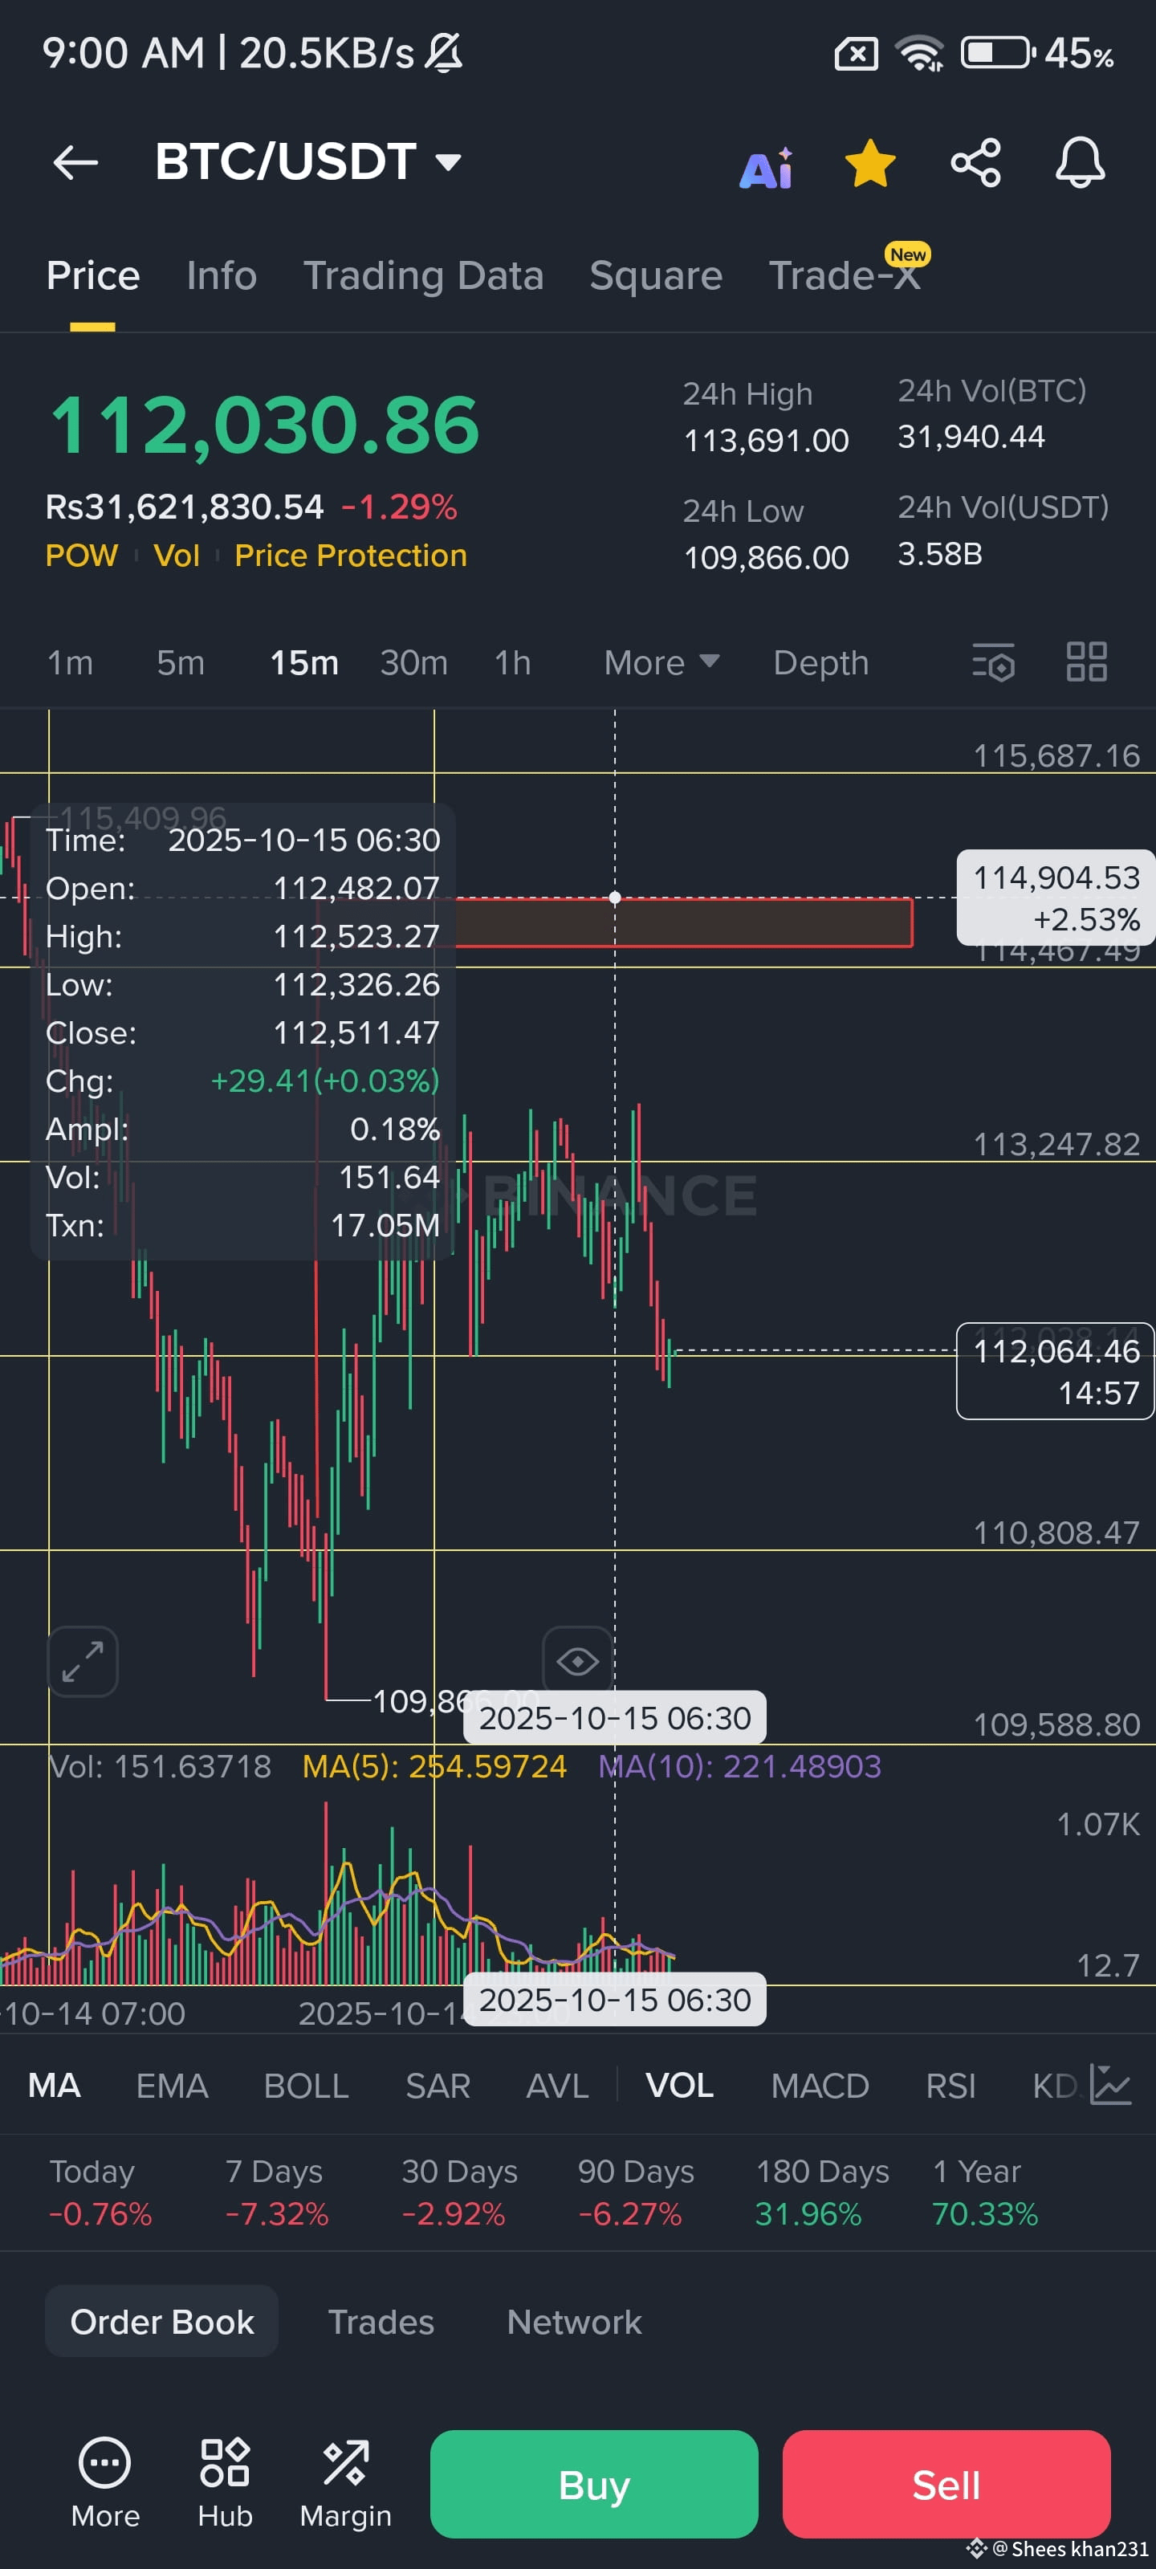
Task: Tap the Vol tag
Action: [177, 556]
